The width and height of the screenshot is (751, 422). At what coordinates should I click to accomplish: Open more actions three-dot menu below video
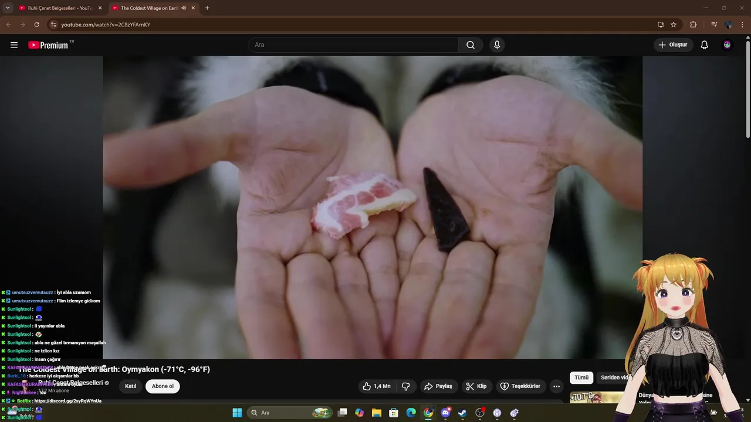(x=556, y=386)
